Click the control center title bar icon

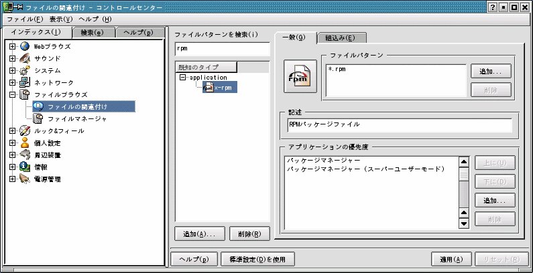(7, 7)
